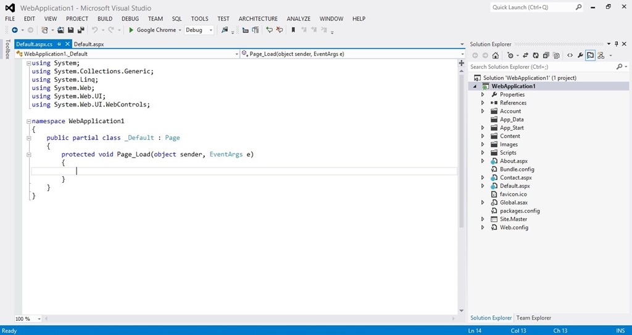The width and height of the screenshot is (632, 335).
Task: Collapse the _Default class outline
Action: pyautogui.click(x=28, y=138)
